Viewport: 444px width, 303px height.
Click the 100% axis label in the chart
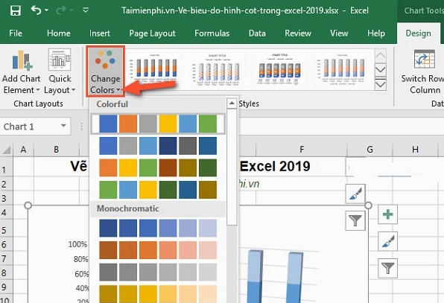(77, 244)
